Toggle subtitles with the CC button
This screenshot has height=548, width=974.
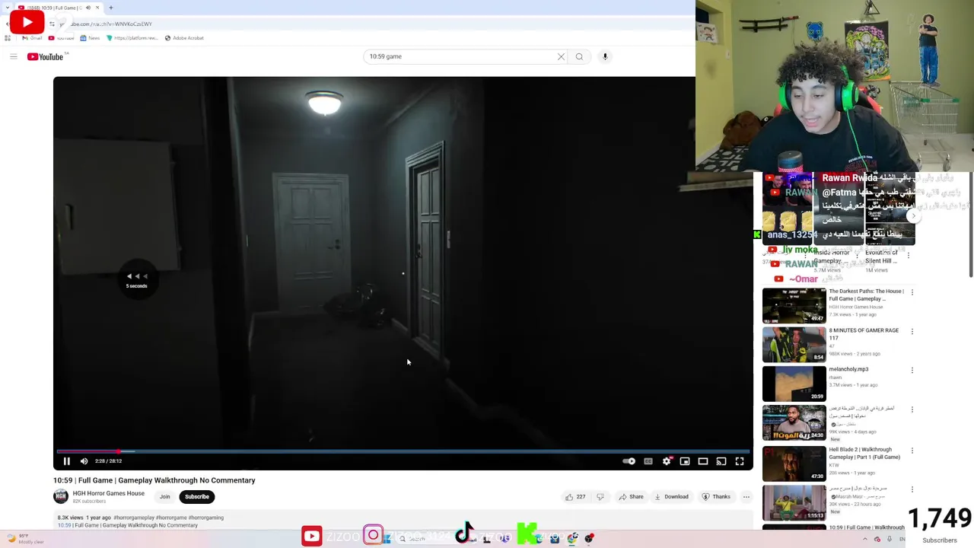coord(648,461)
